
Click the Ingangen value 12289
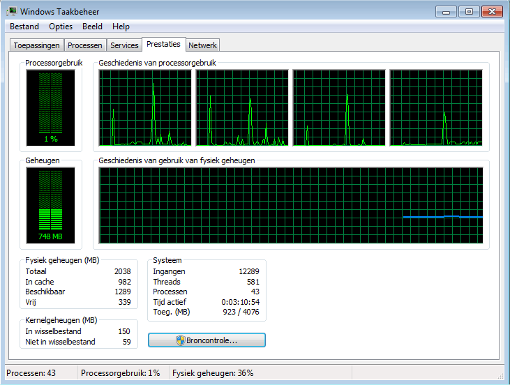click(x=249, y=271)
